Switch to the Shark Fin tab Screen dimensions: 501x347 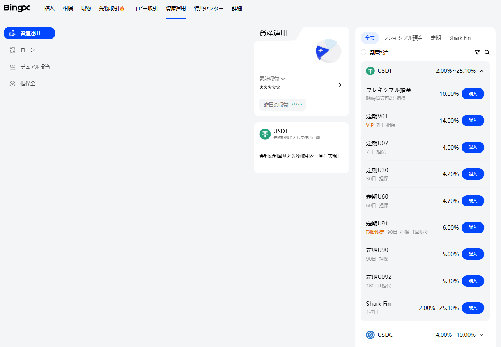(460, 38)
